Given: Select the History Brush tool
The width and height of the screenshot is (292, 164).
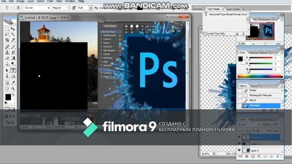Looking at the screenshot, I should click(13, 52).
